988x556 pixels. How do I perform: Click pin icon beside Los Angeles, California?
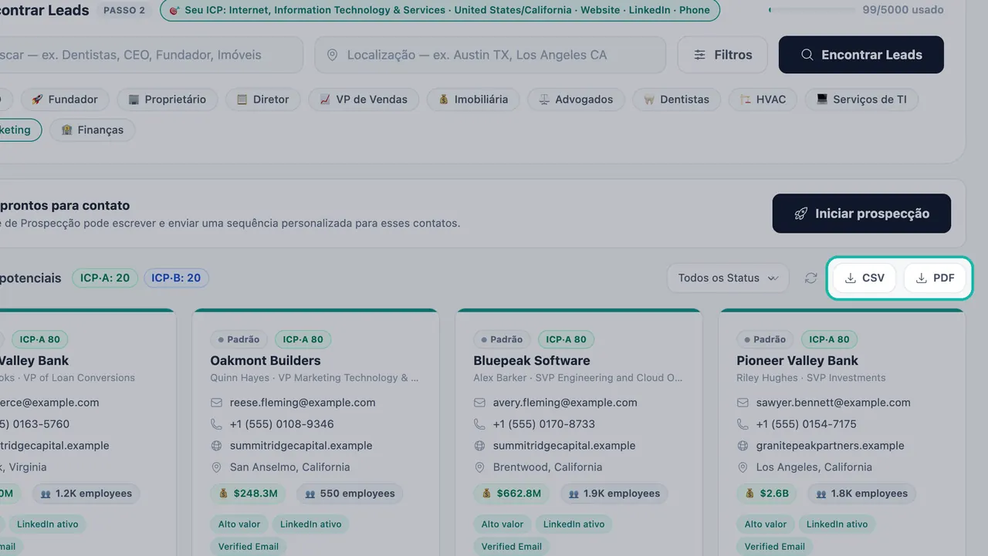(743, 467)
